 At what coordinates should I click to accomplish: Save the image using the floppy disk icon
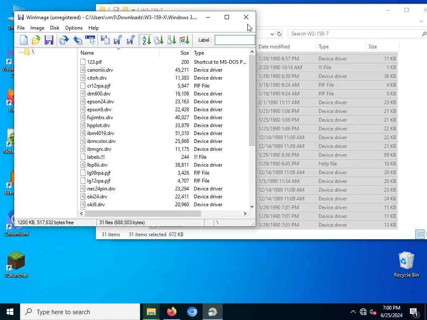49,40
